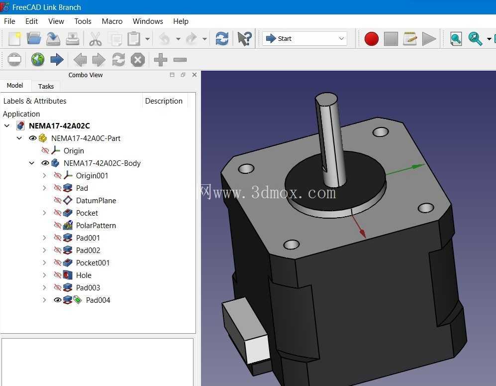Zoom out with the minus icon
496x386 pixels.
pos(180,60)
